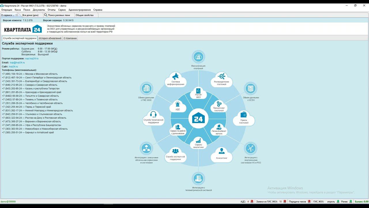Open the Документы menu
The height and width of the screenshot is (208, 369).
tap(39, 10)
